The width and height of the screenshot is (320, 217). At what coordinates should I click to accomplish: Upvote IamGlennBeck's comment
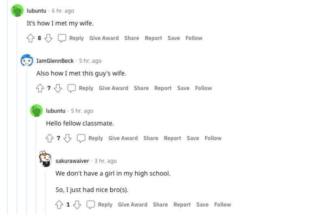click(41, 88)
